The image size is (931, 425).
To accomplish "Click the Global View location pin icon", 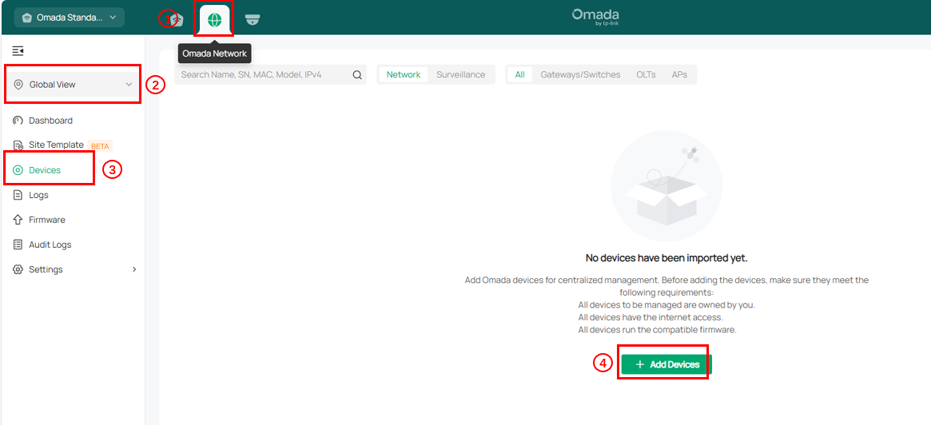I will click(18, 84).
